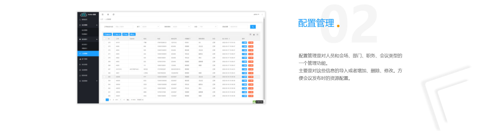
Task: Click the 工号/姓名/电话 keyword input
Action: (124, 26)
